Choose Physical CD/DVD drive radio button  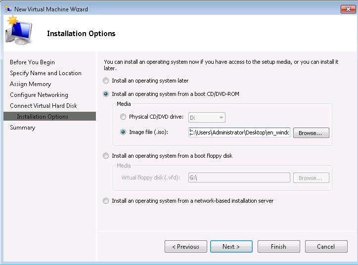tap(123, 117)
